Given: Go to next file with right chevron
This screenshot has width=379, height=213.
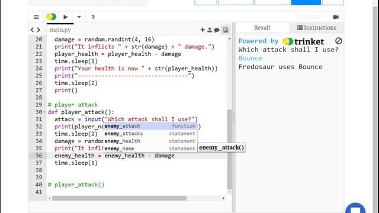Looking at the screenshot, I should click(x=38, y=30).
